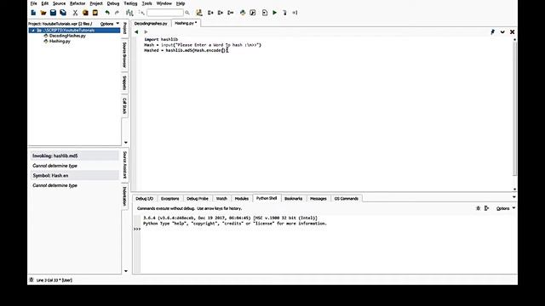Click the goto-definition icon after the search field
545x306 pixels.
pyautogui.click(x=199, y=13)
